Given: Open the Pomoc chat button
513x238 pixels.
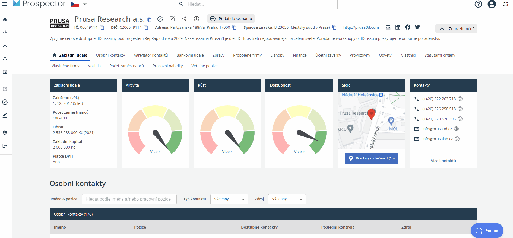Looking at the screenshot, I should 487,230.
